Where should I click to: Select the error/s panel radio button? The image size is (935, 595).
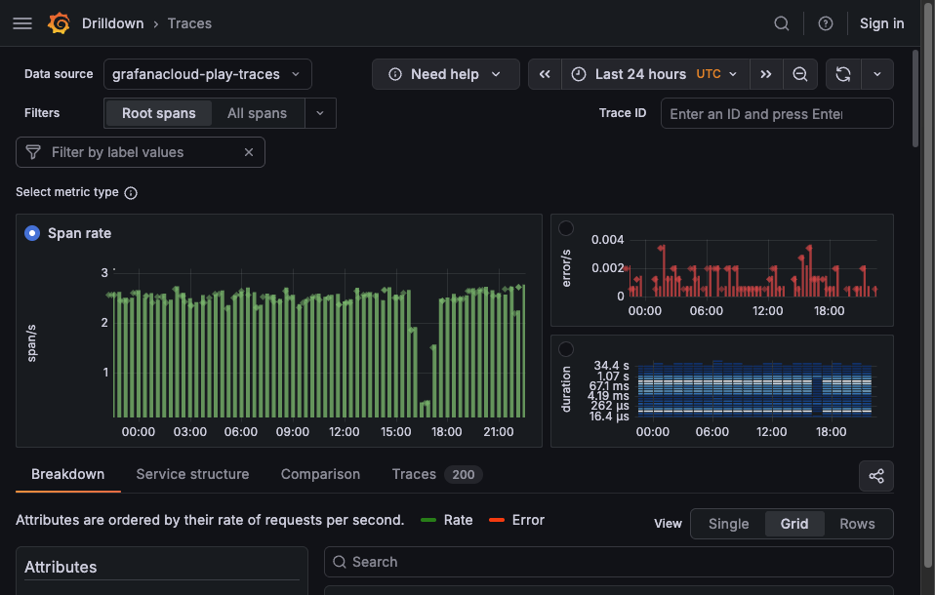click(x=566, y=227)
